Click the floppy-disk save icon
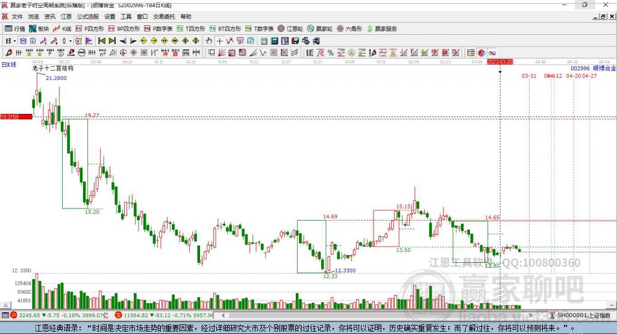 click(295, 41)
